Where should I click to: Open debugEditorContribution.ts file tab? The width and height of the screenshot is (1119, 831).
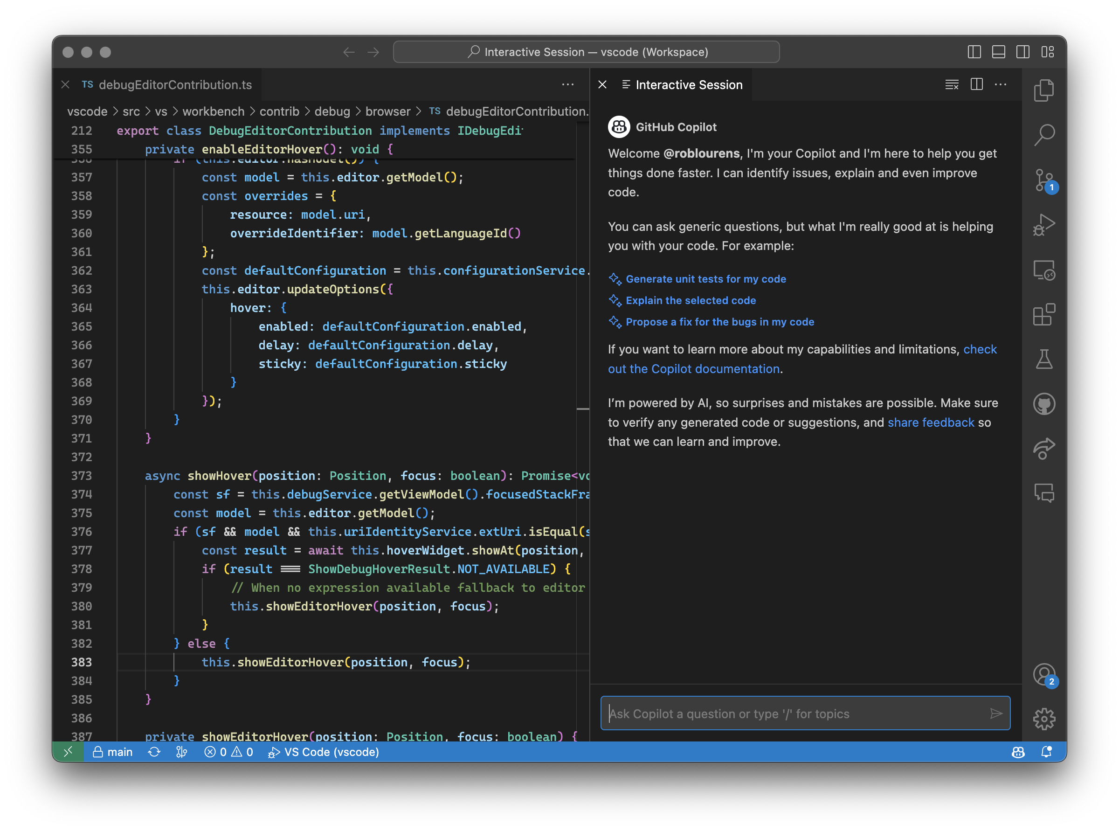[172, 85]
